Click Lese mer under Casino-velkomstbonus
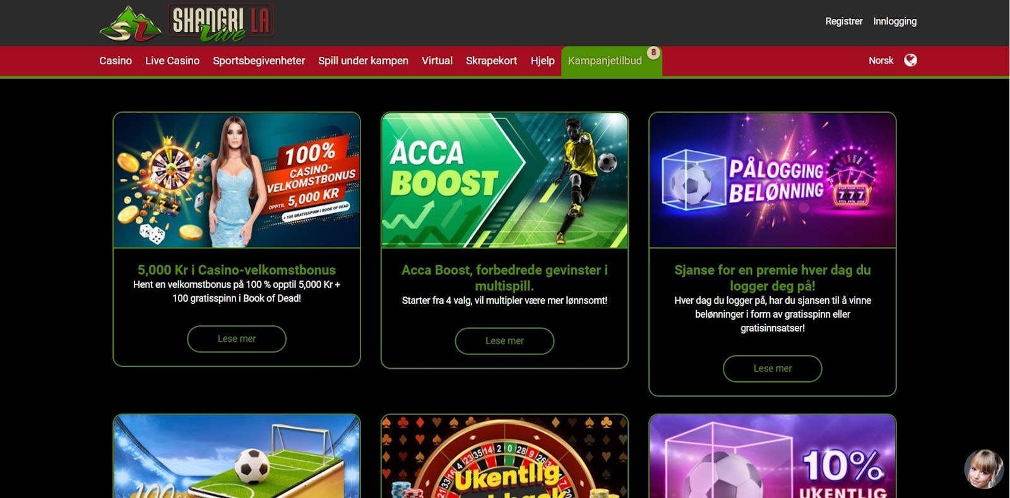Screen dimensions: 1010x498 237,339
